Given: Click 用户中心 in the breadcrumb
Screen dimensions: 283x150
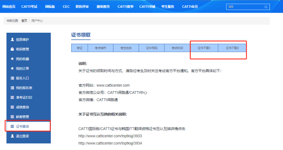Looking at the screenshot, I should click(37, 21).
